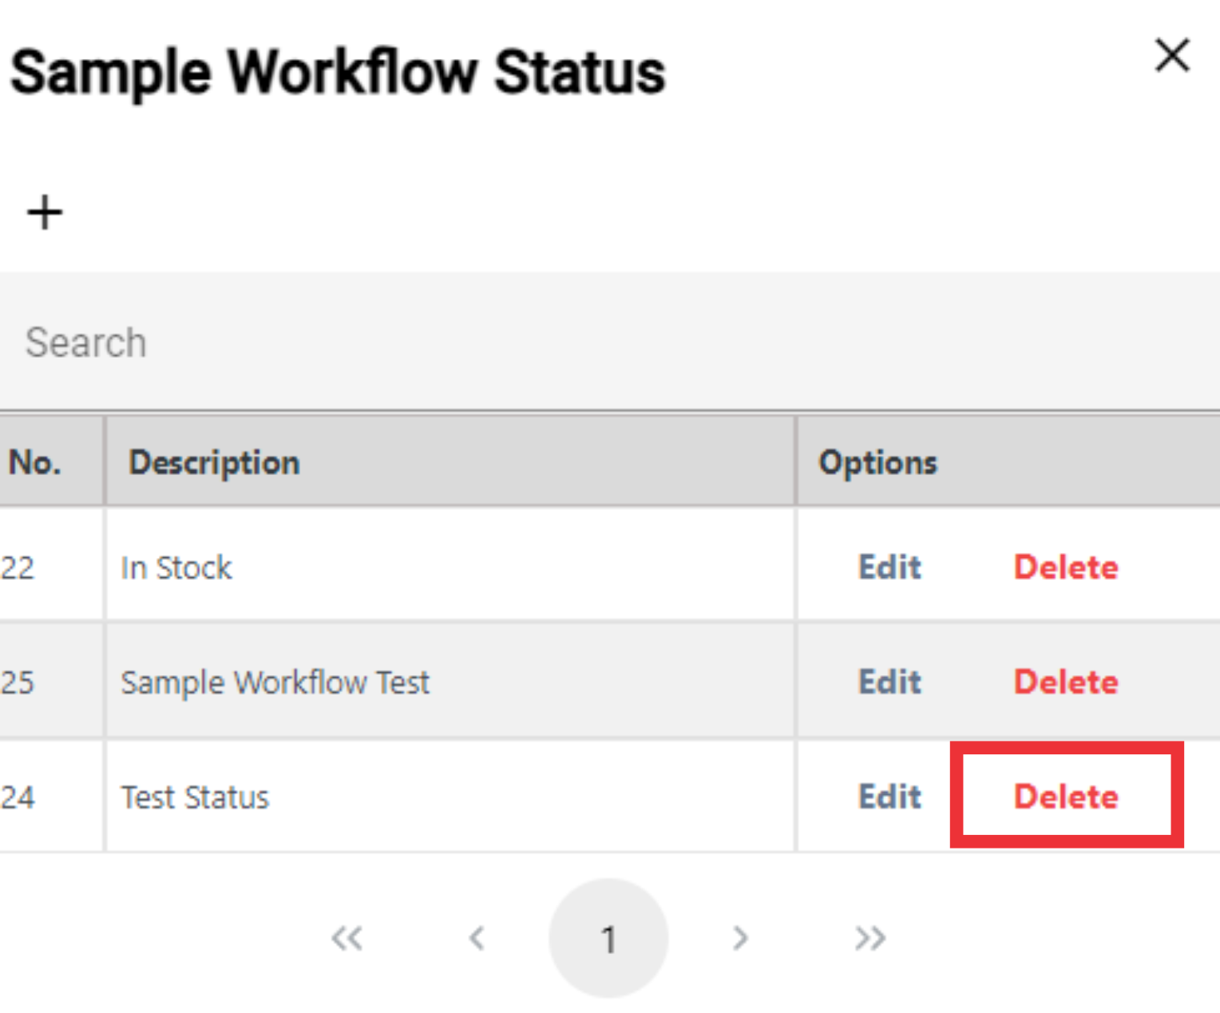Edit the In Stock status
Screen dimensions: 1220x1013
(889, 568)
